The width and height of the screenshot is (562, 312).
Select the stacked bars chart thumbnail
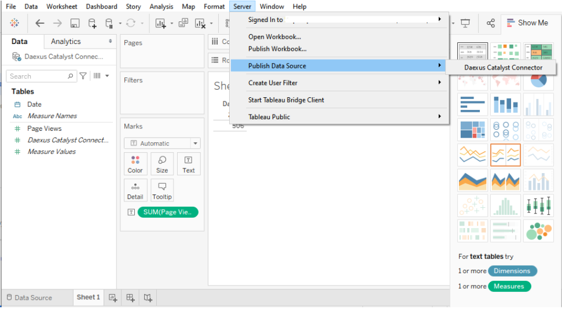tap(505, 104)
